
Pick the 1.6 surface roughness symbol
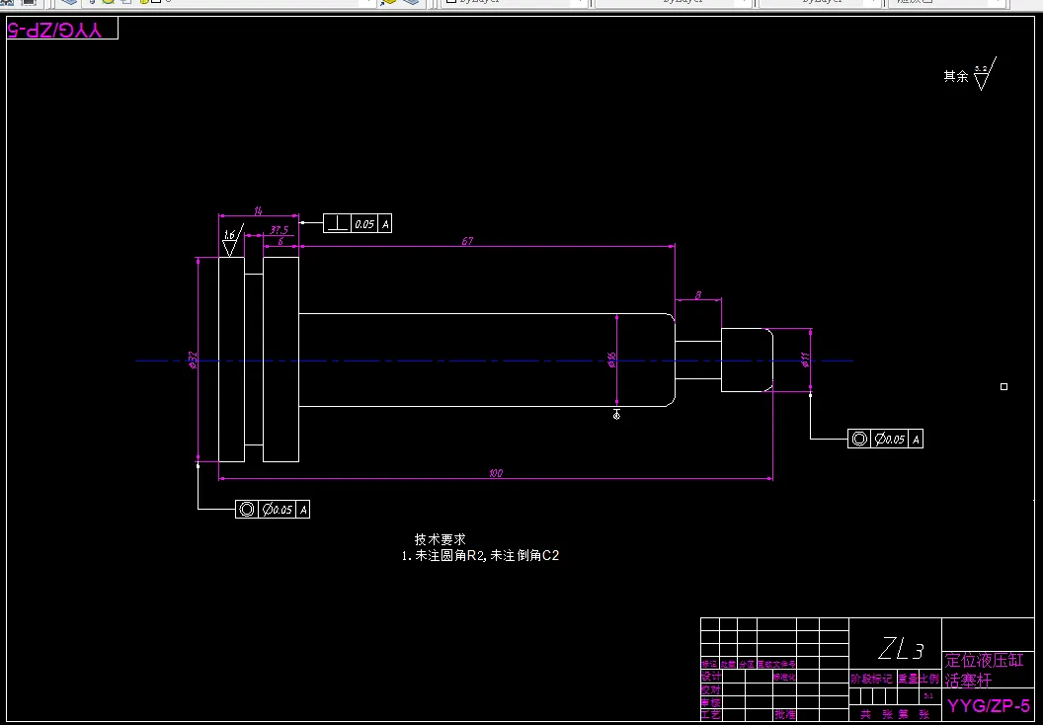click(x=231, y=241)
